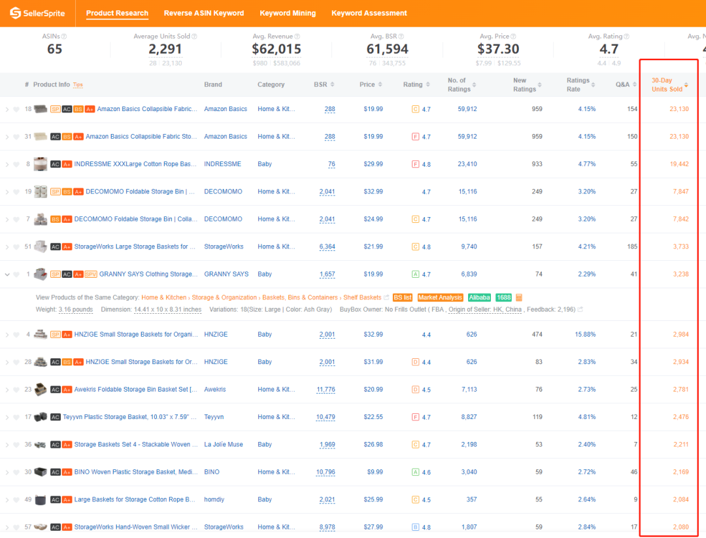The height and width of the screenshot is (538, 706).
Task: Expand the StorageWorks Hand-Woven Small Wicker row
Action: click(7, 527)
